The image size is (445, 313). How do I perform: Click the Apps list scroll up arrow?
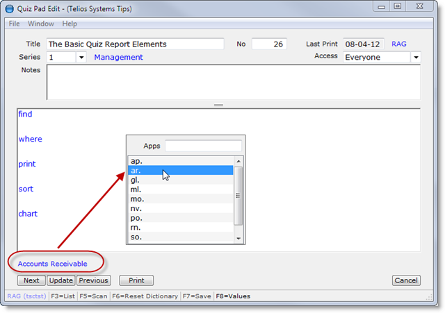pos(238,160)
